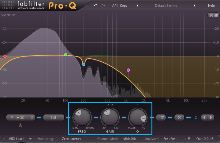
Task: Click the Spectrum label
Action: point(8,15)
